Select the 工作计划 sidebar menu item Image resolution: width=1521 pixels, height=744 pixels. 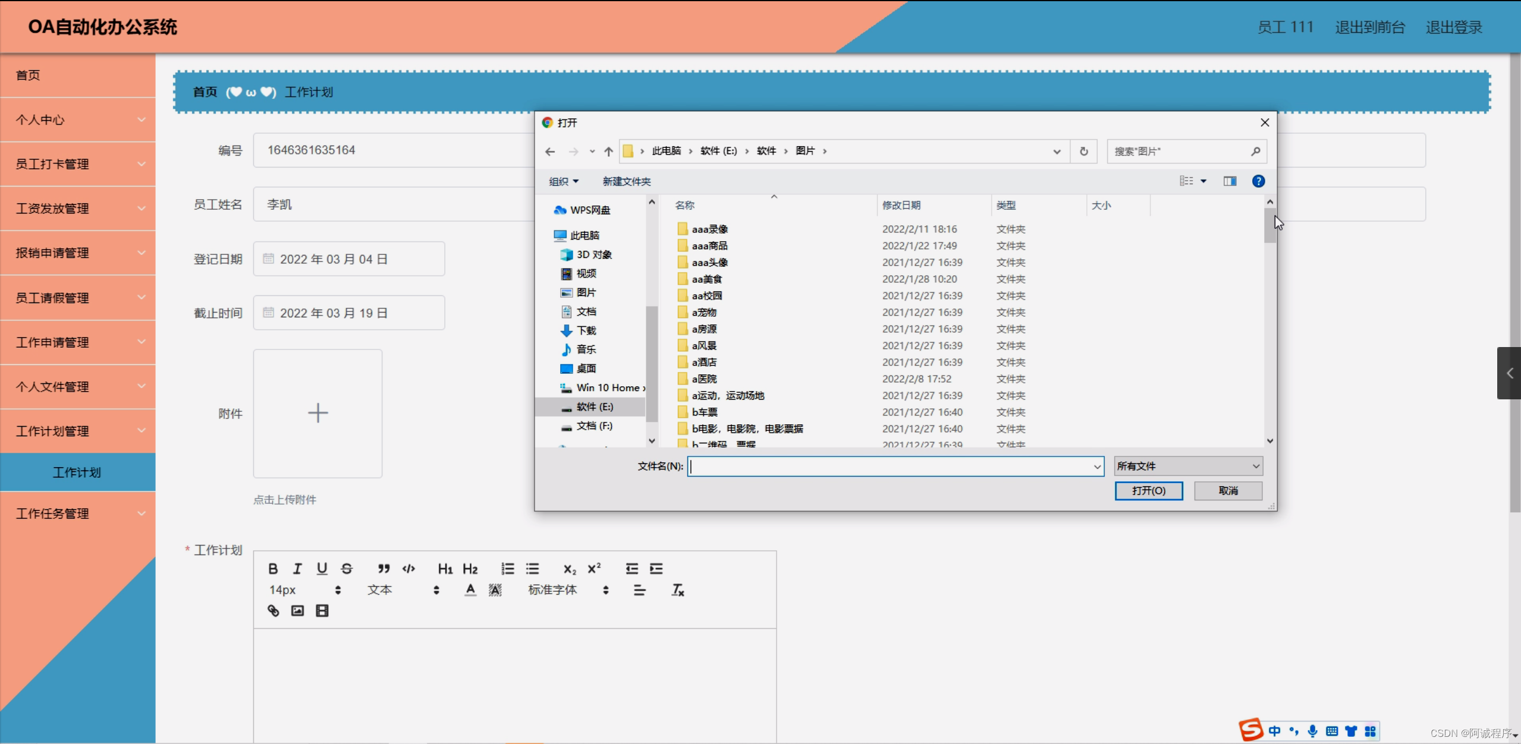[77, 472]
